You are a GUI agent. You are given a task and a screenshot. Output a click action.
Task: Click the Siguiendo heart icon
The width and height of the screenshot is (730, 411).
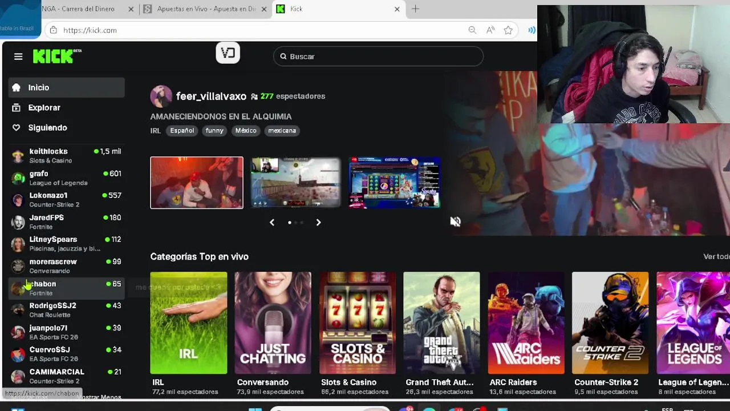(x=16, y=128)
